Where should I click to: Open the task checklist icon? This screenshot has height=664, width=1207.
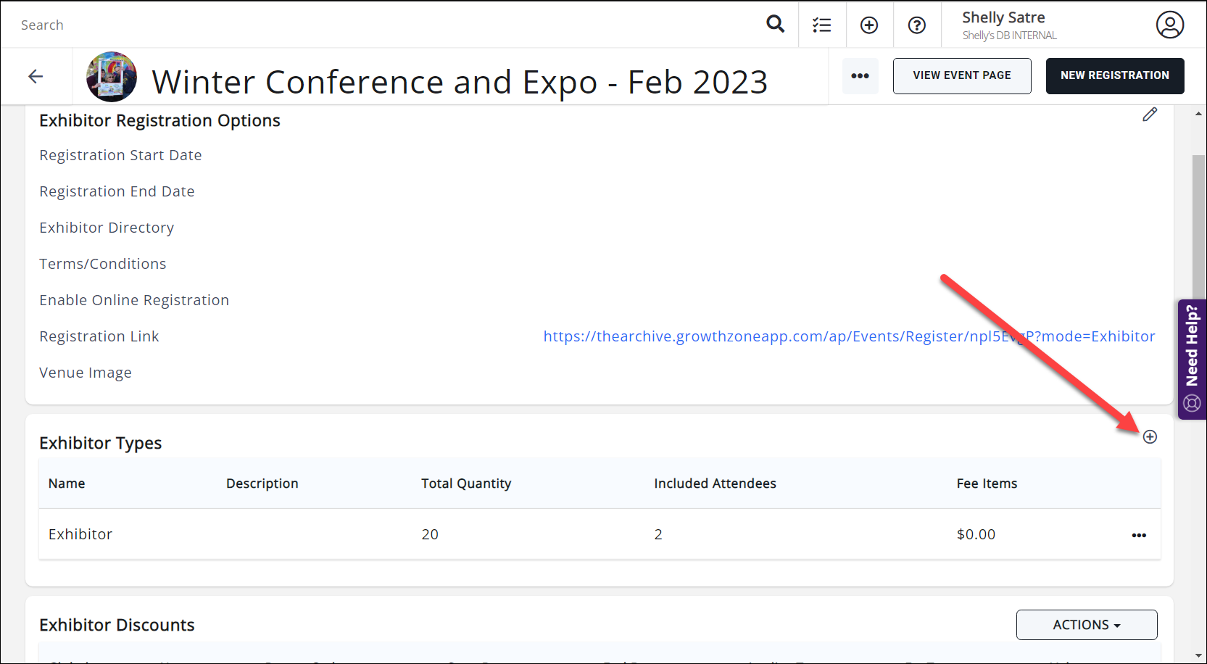[x=821, y=25]
